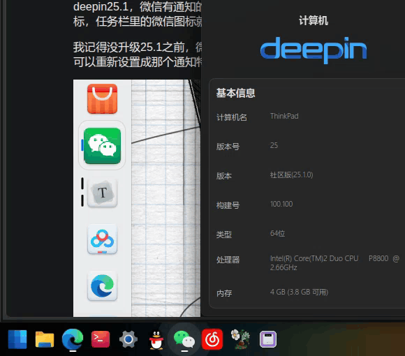Open the QQ penguin icon on taskbar
The width and height of the screenshot is (405, 356).
coord(156,340)
